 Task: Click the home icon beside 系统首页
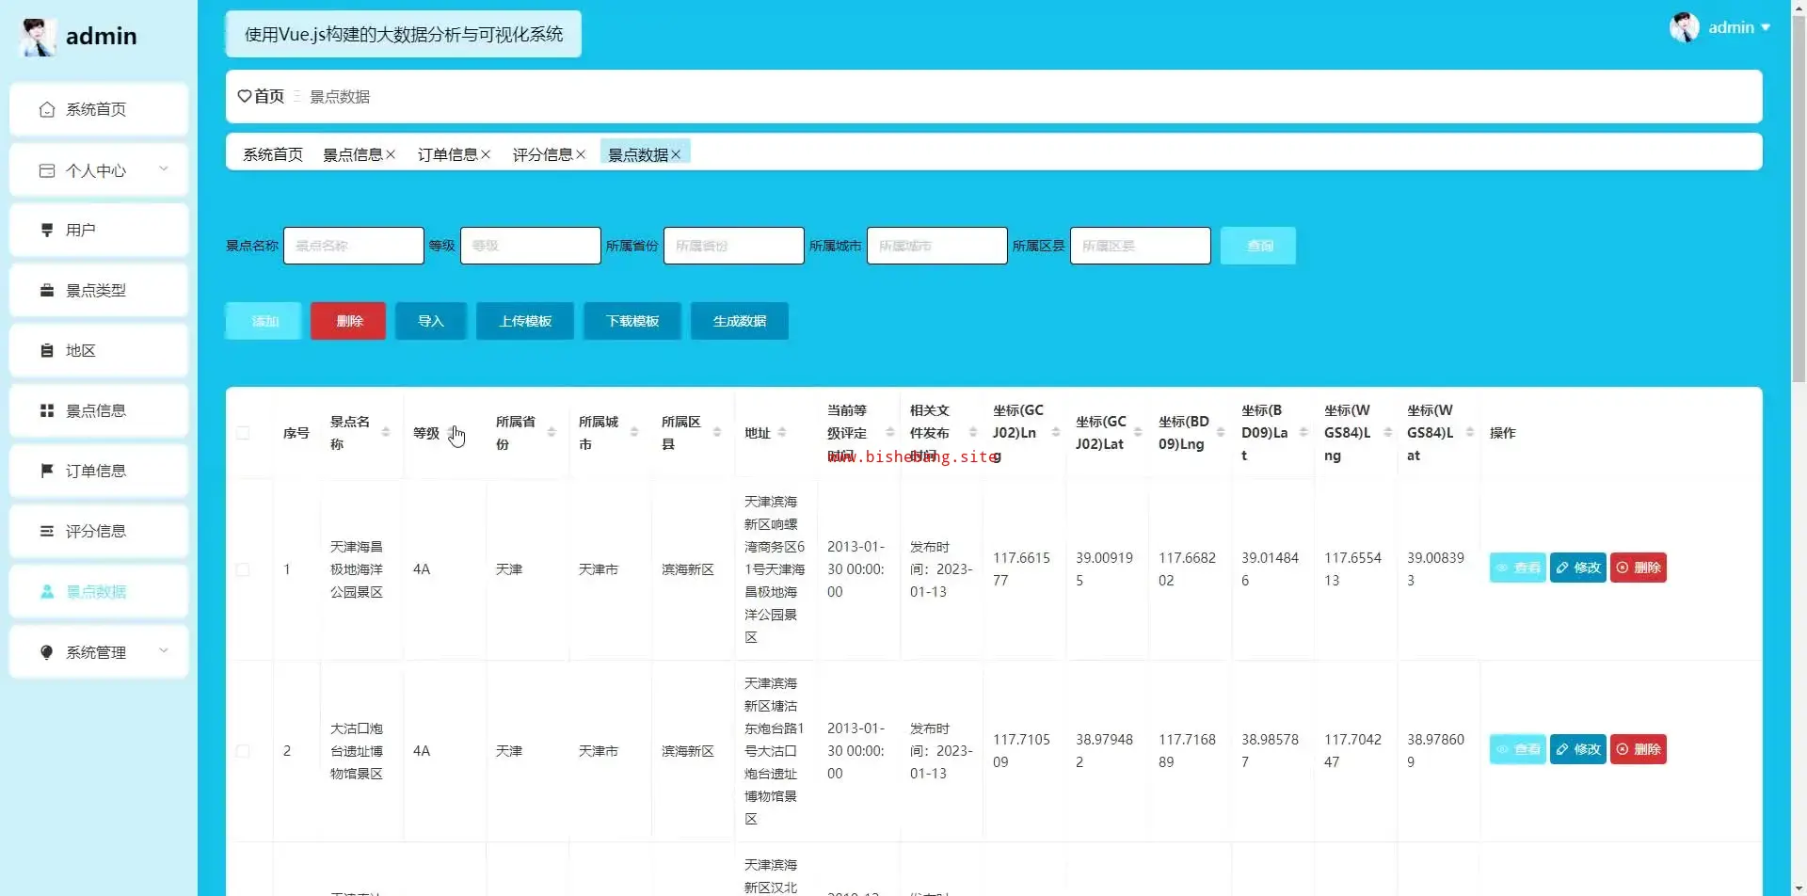coord(47,110)
